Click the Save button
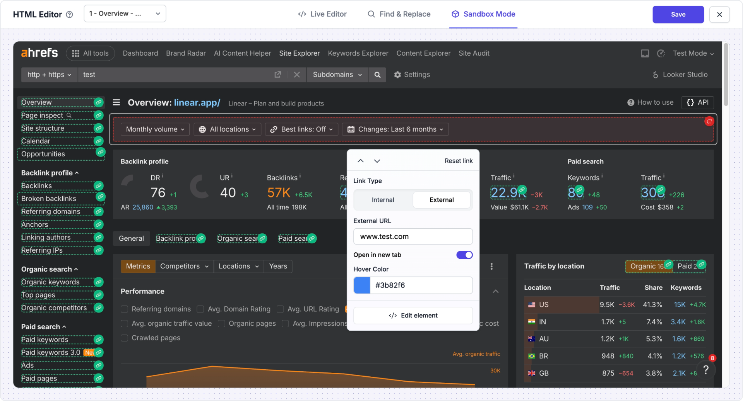Viewport: 743px width, 401px height. (x=678, y=14)
